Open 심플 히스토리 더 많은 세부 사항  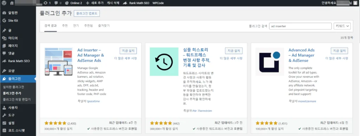(231, 58)
